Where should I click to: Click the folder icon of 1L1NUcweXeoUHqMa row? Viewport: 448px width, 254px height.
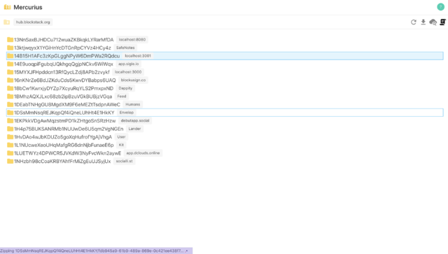point(10,145)
